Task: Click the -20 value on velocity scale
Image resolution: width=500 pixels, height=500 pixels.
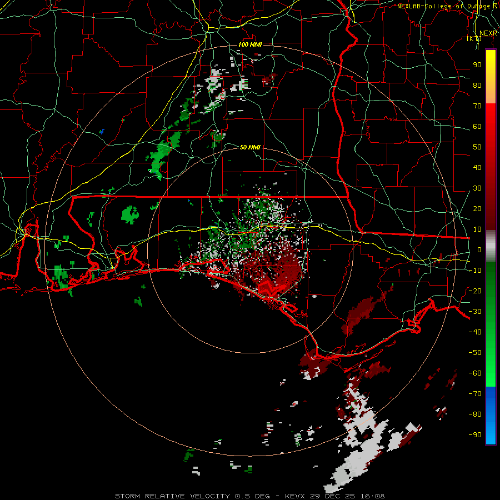Action: (475, 291)
